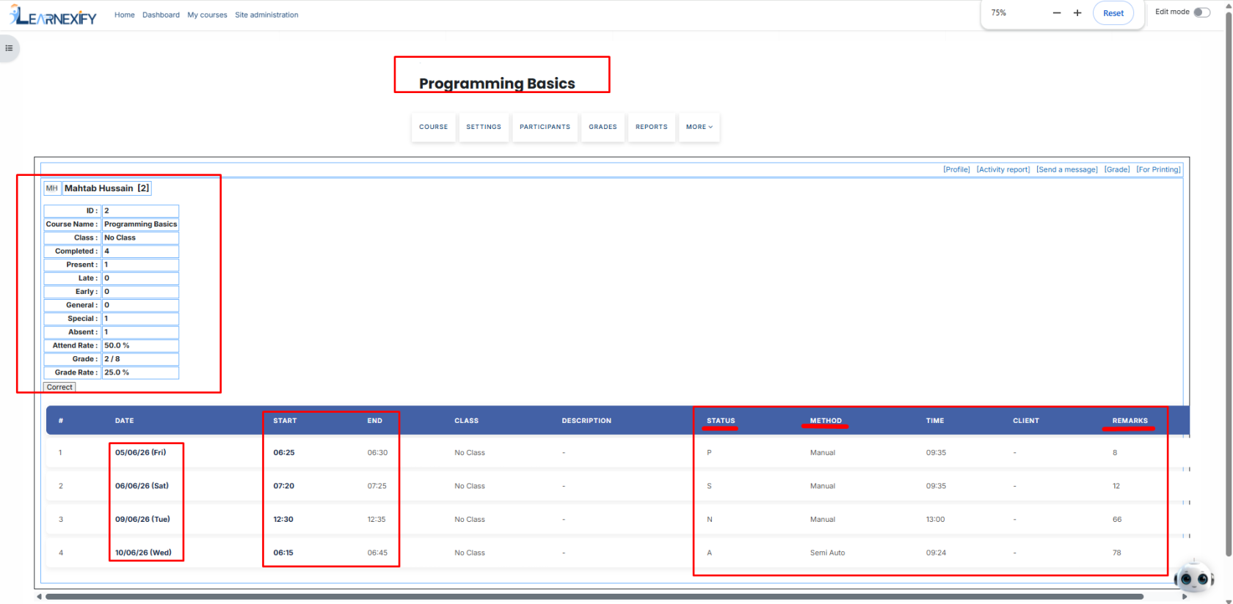Click the start time 12:30
1233x604 pixels.
coord(283,519)
